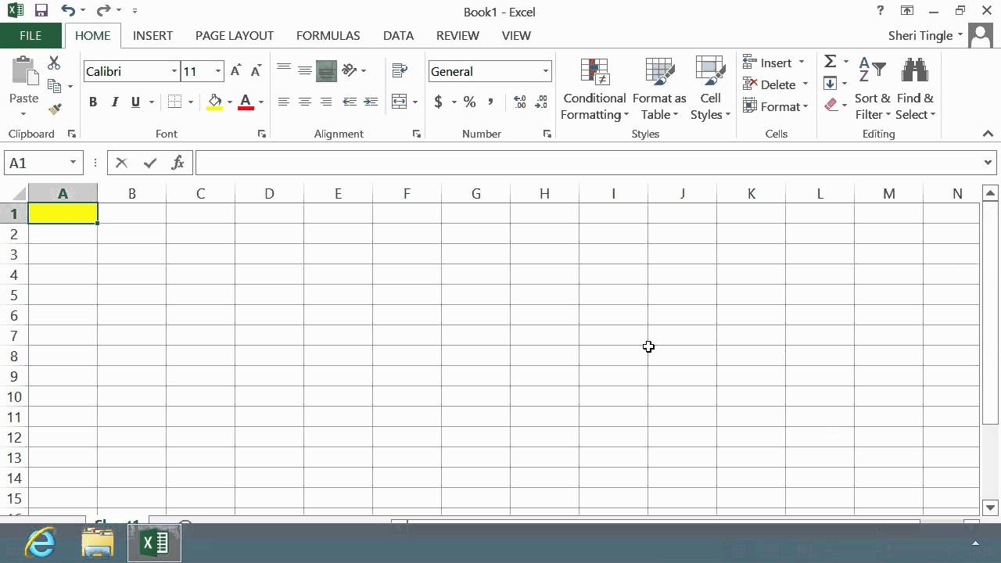Click the Insert Function fx icon

click(x=178, y=163)
